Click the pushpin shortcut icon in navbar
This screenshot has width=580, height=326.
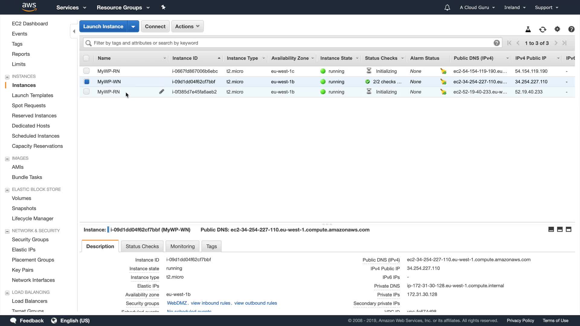click(163, 7)
